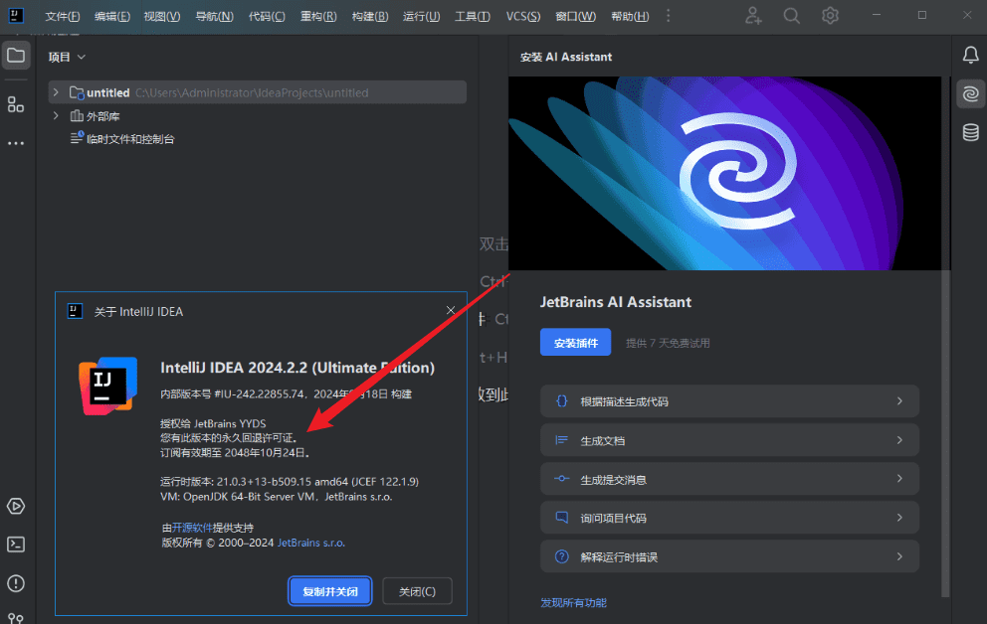
Task: Open the JetBrains s.r.o. link
Action: pos(311,543)
